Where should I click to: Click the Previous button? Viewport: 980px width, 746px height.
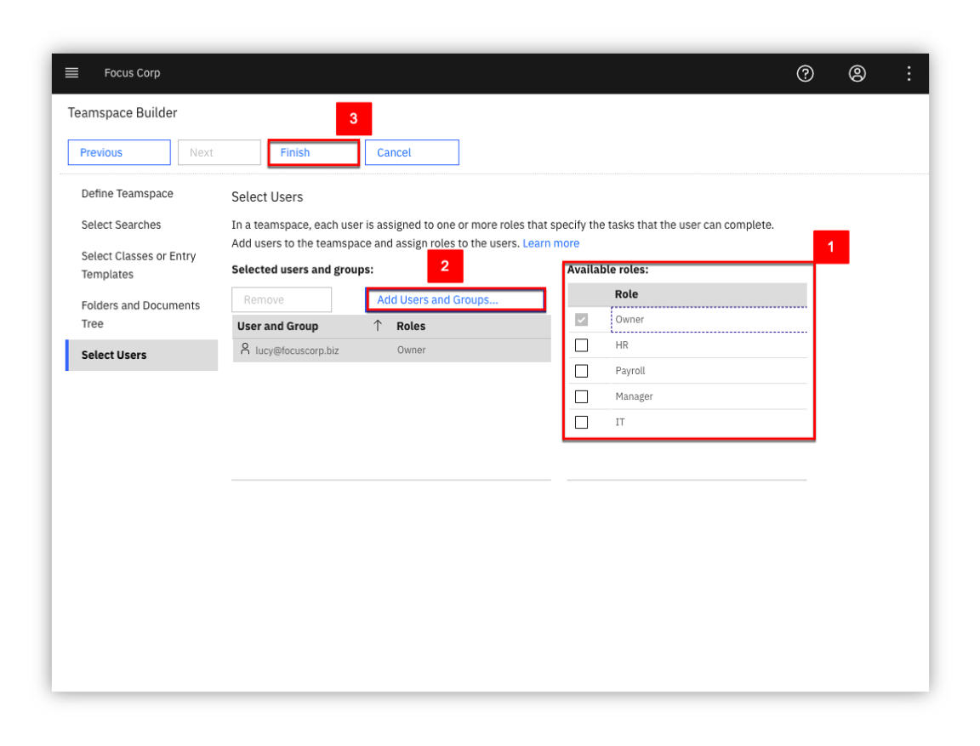119,152
